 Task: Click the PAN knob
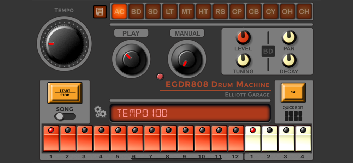click(289, 37)
